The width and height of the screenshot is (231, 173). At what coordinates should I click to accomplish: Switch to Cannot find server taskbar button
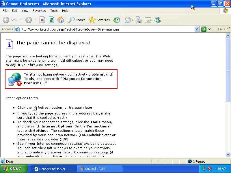pyautogui.click(x=54, y=169)
